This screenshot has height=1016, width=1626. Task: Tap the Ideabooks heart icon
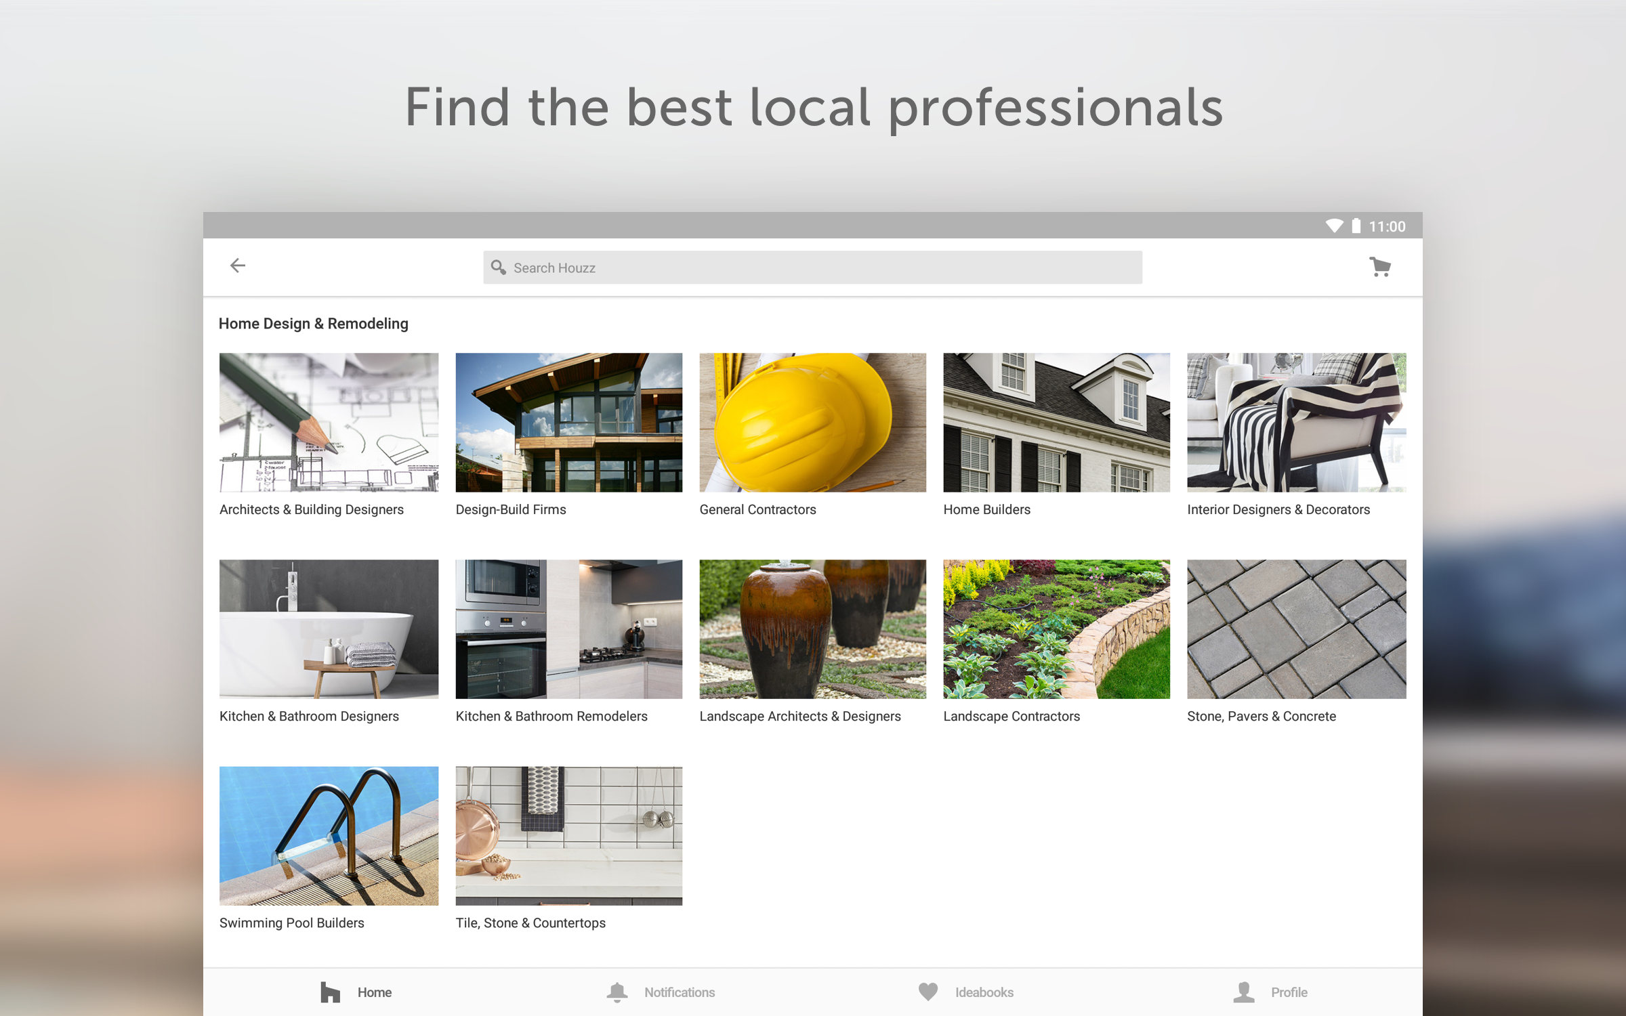click(x=928, y=992)
